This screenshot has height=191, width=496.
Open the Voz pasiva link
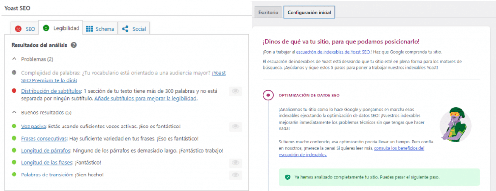coord(33,127)
